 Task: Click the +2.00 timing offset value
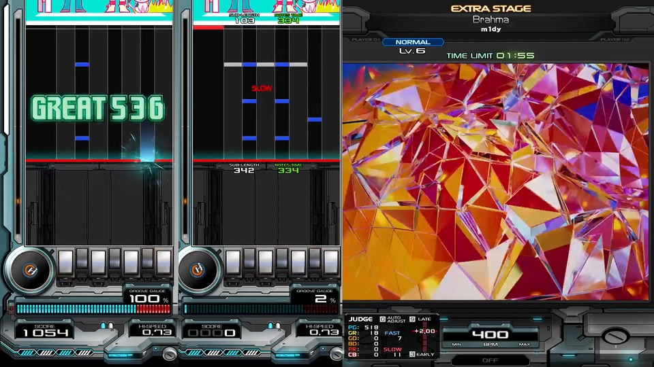pos(424,331)
